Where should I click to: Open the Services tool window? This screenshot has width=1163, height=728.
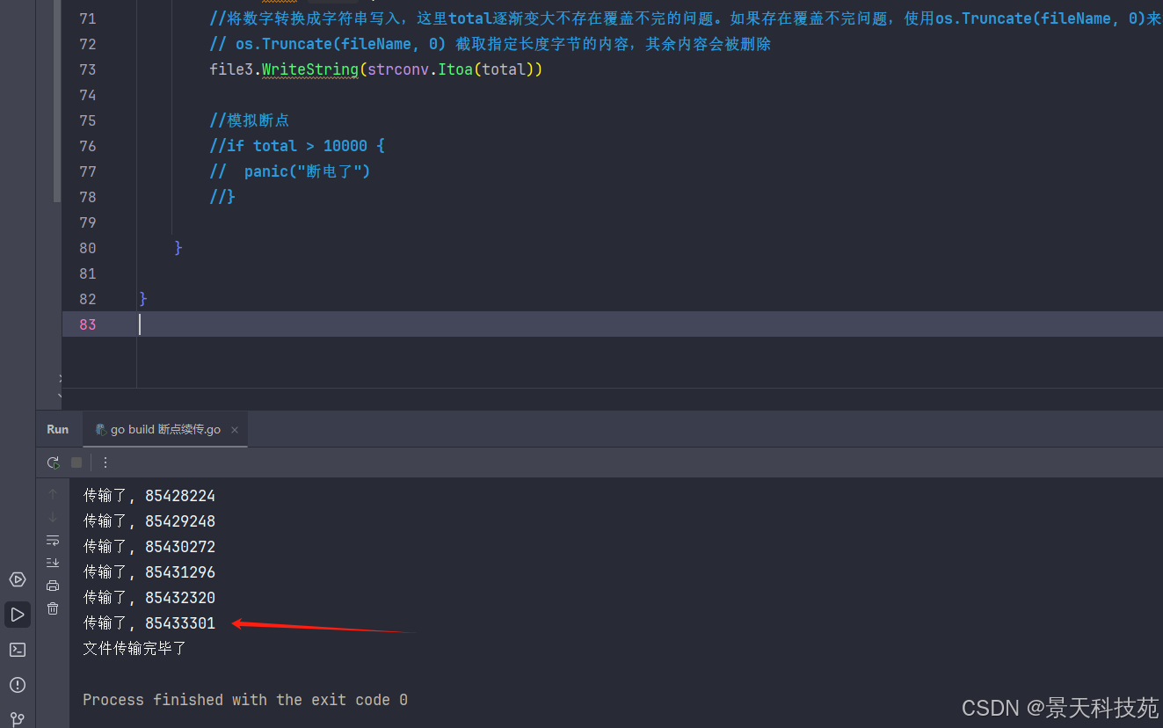click(x=18, y=579)
